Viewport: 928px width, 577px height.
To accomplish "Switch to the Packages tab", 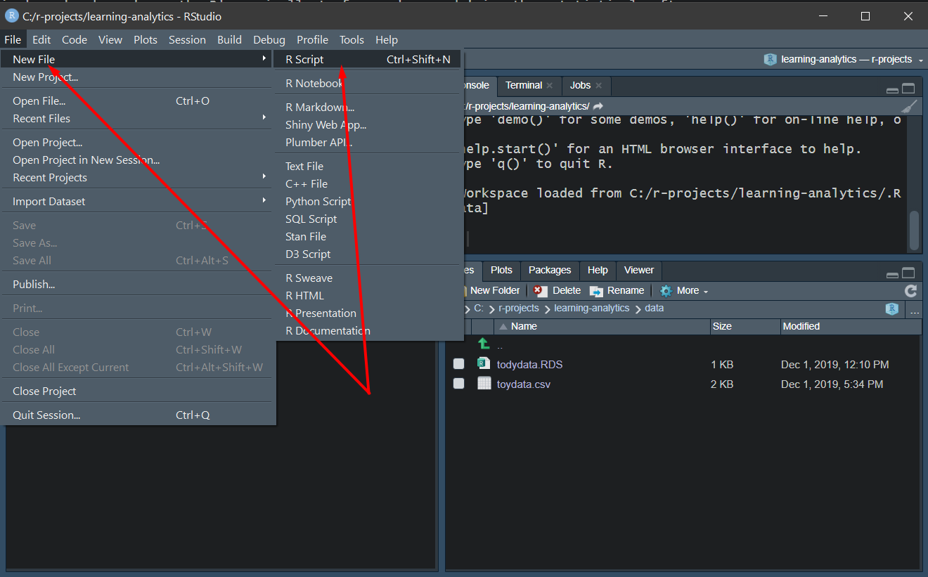I will point(550,271).
